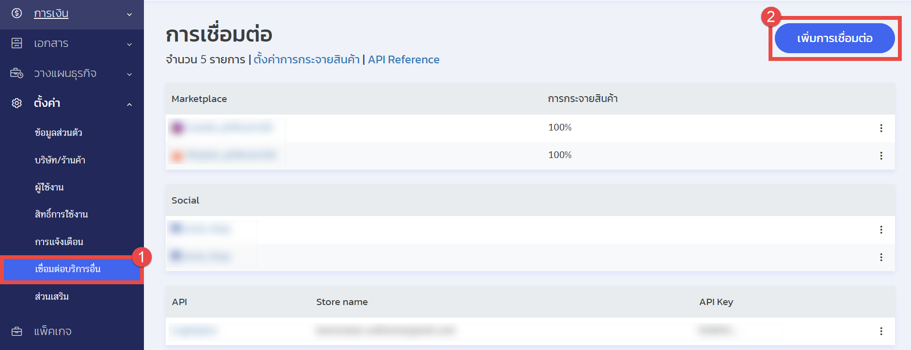The height and width of the screenshot is (350, 911).
Task: Open the API Reference link
Action: pyautogui.click(x=404, y=59)
